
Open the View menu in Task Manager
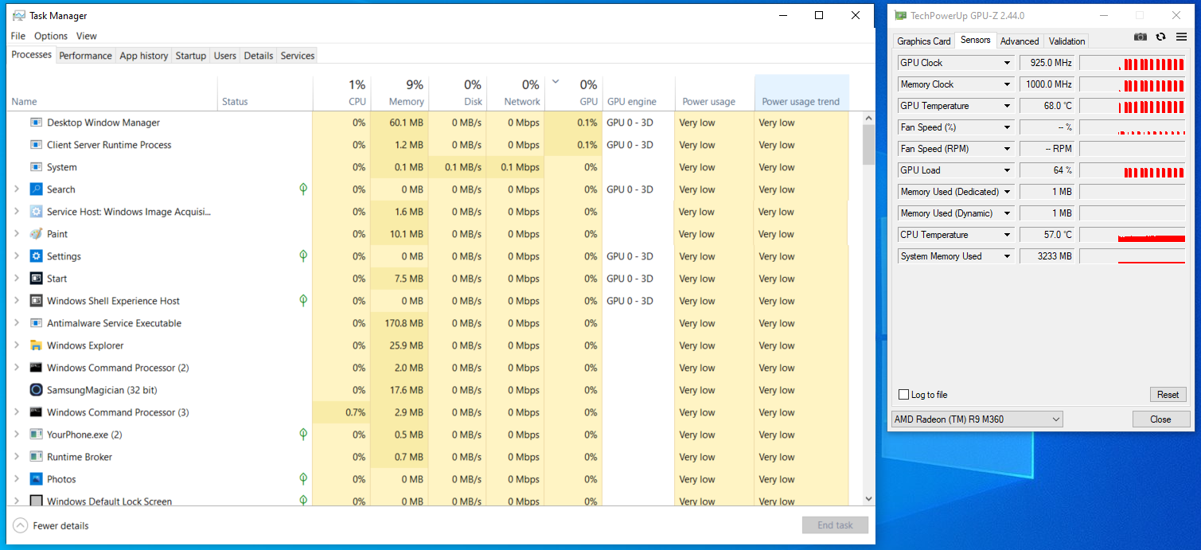coord(87,36)
